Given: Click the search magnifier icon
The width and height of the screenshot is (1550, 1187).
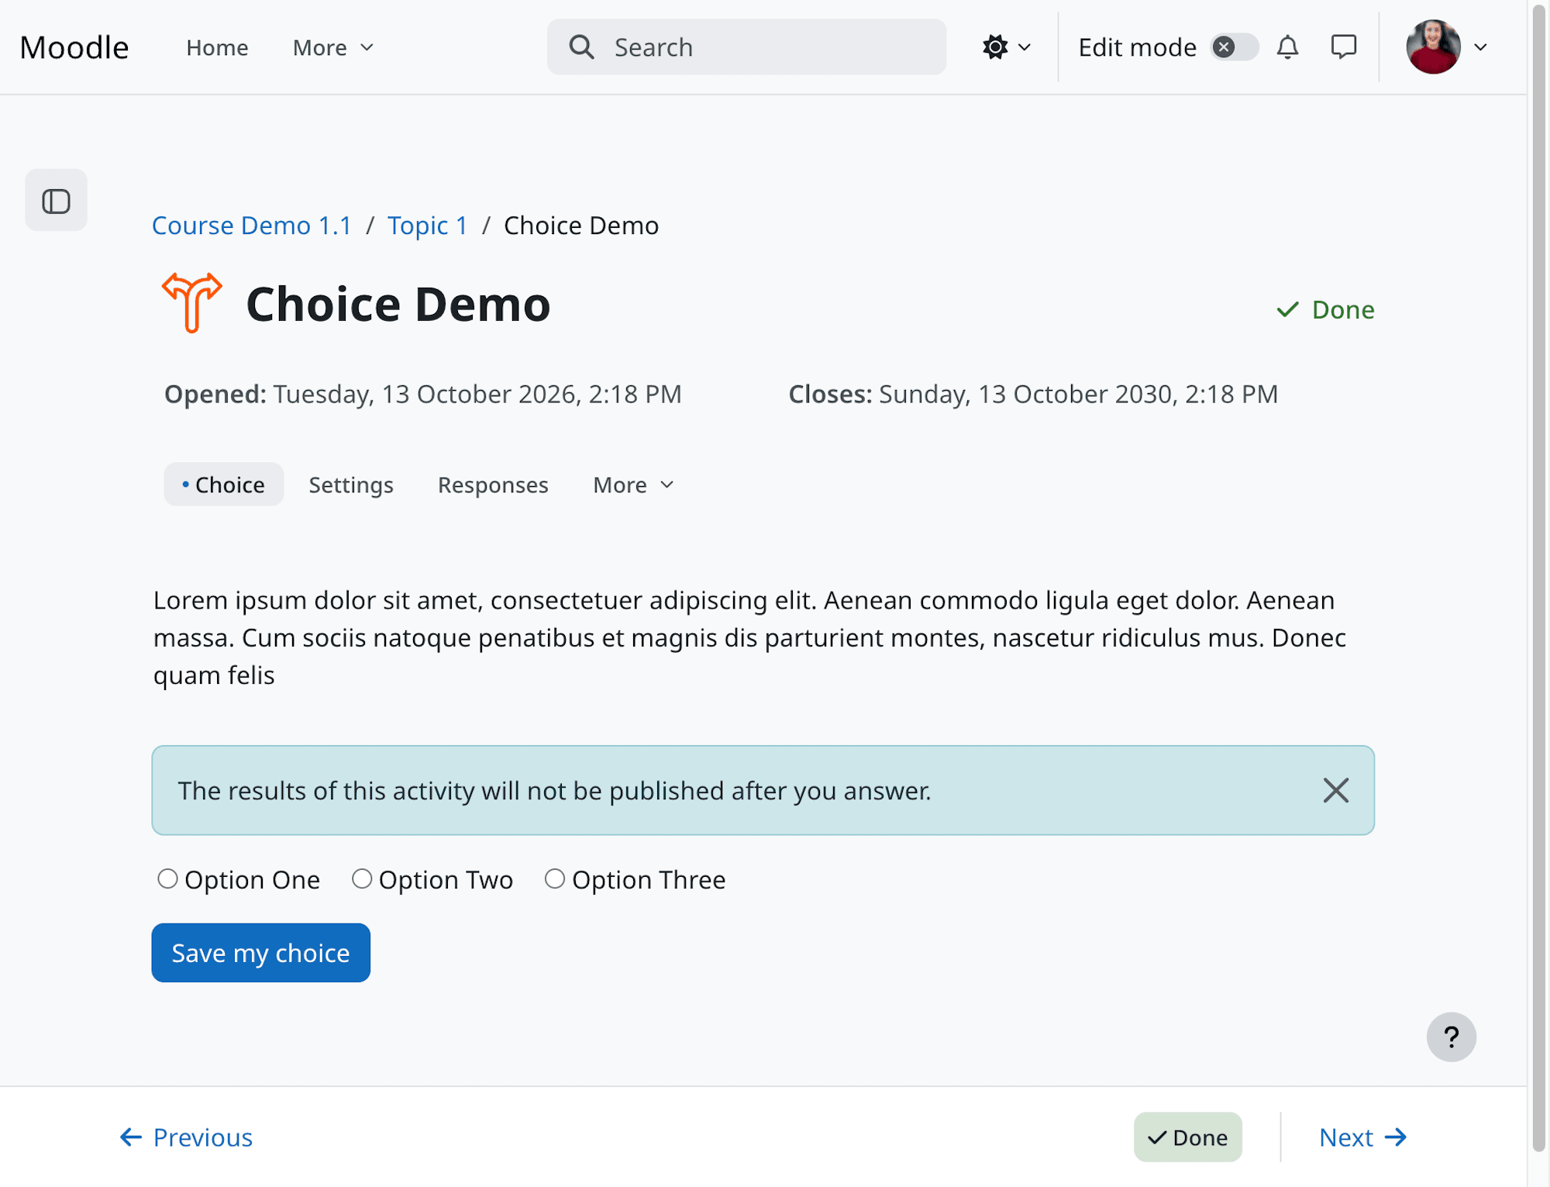Looking at the screenshot, I should (581, 47).
